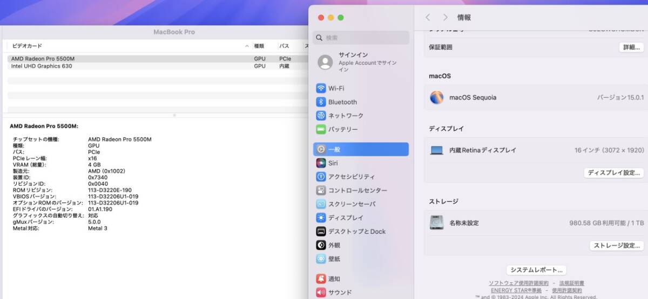The height and width of the screenshot is (299, 648).
Task: Click PCIe lane width value x16
Action: 92,158
